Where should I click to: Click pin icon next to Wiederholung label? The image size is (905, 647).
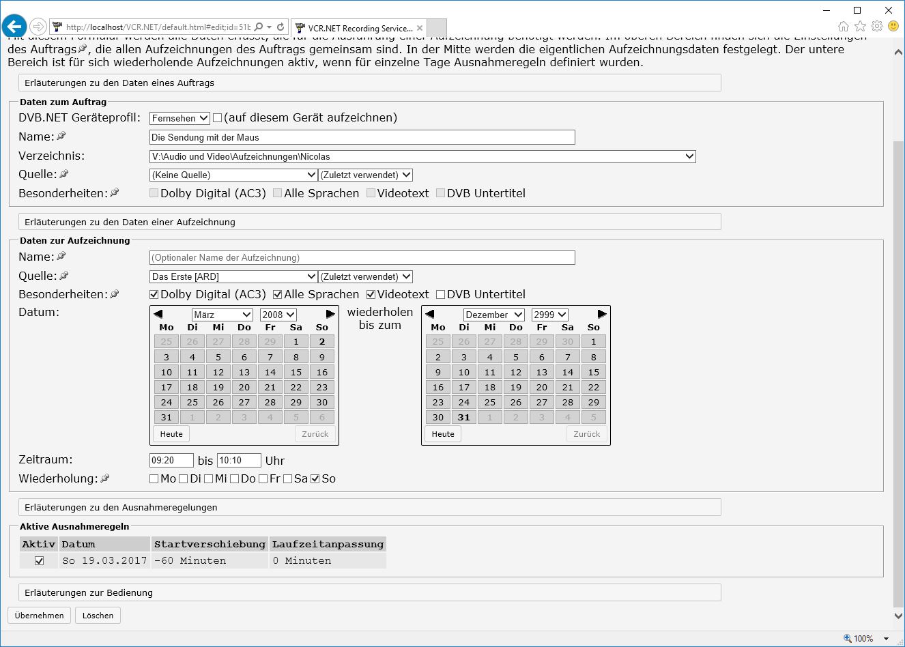coord(105,478)
